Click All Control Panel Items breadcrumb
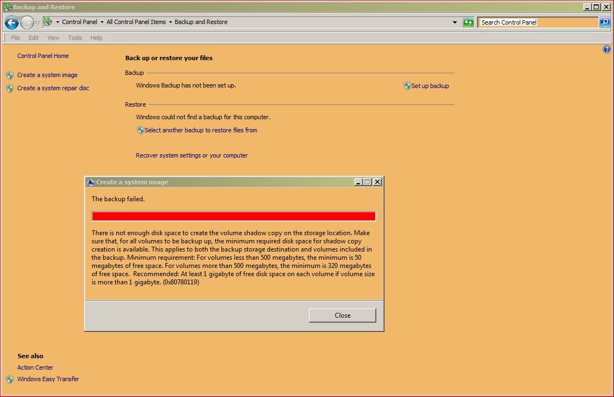Screen dimensions: 614x397 coord(136,22)
